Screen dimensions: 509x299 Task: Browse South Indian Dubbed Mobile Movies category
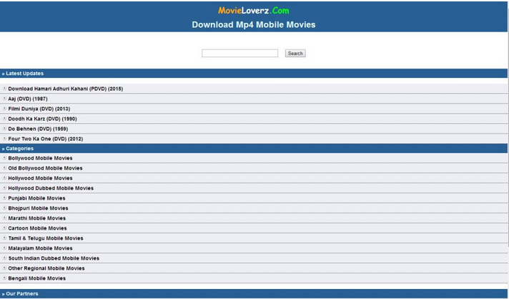pyautogui.click(x=54, y=259)
